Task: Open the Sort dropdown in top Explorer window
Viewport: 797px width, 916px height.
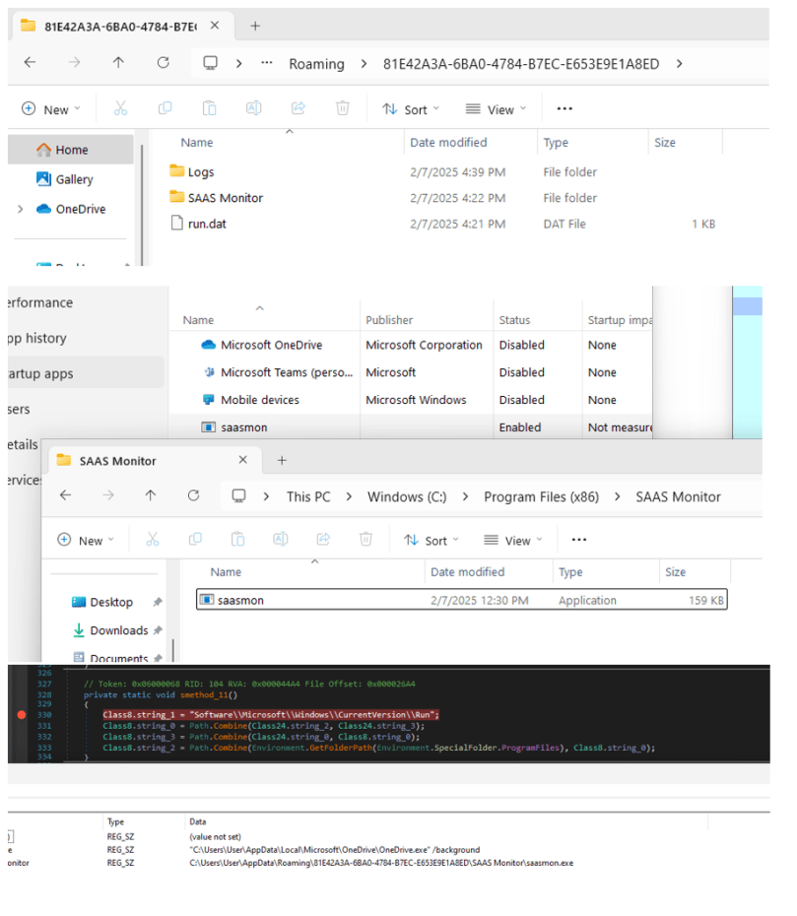Action: tap(411, 109)
